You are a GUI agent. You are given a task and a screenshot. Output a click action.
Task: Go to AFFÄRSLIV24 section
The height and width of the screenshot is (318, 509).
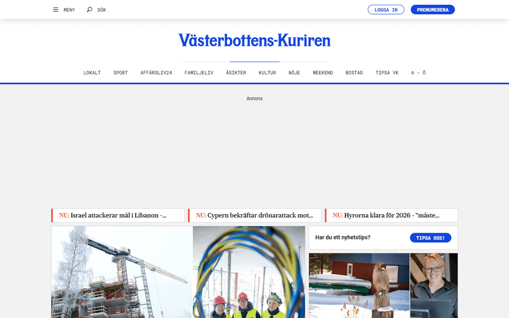[x=156, y=73]
